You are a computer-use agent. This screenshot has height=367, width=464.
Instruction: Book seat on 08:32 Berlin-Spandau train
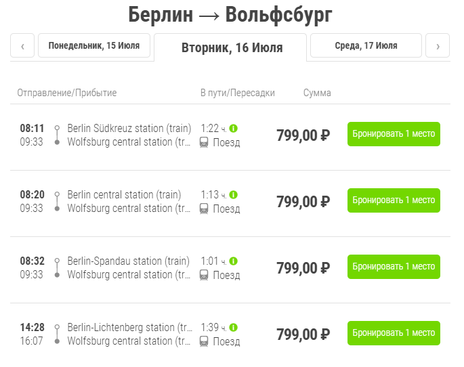[x=394, y=267]
